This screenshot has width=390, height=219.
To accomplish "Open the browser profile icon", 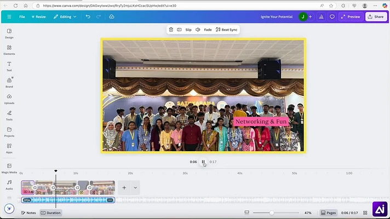I will coord(365,5).
